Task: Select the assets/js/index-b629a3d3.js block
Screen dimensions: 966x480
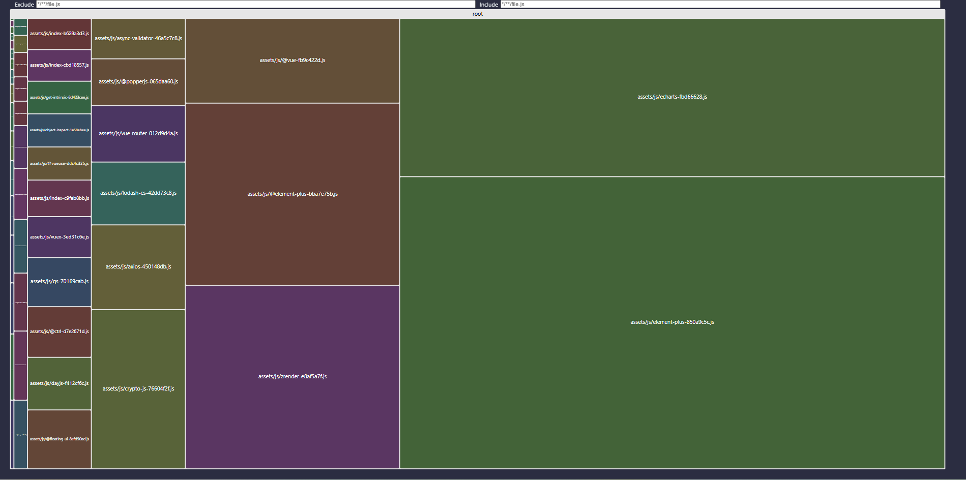Action: click(59, 35)
